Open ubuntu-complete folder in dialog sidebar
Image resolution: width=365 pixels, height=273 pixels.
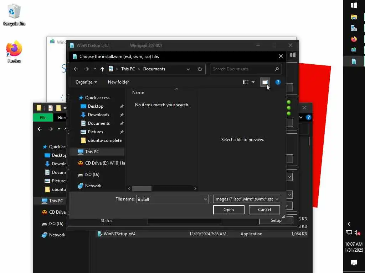pos(104,140)
